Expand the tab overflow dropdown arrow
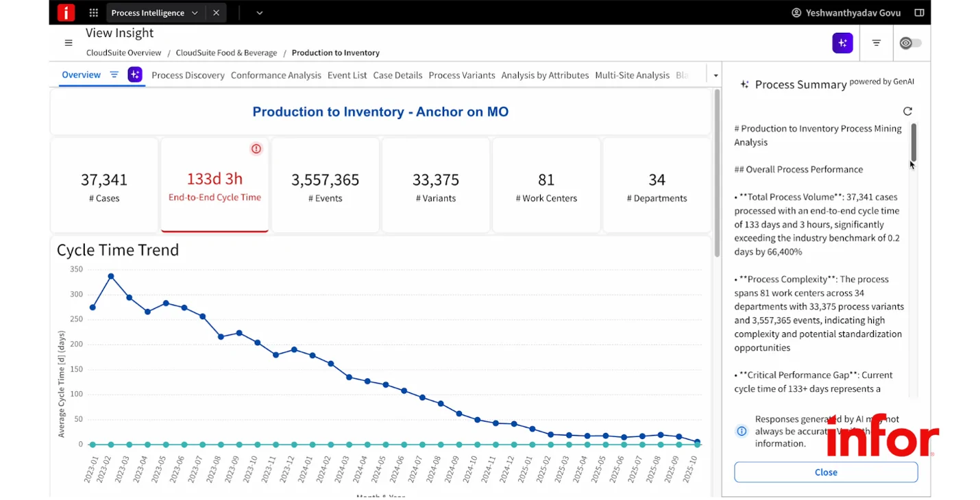980x500 pixels. [715, 75]
